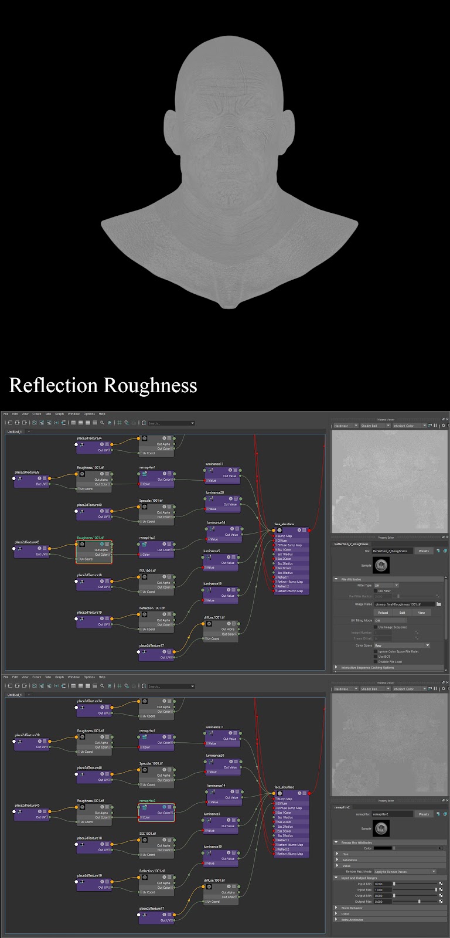Image resolution: width=450 pixels, height=938 pixels.
Task: Click the Output Max value field
Action: 383,902
